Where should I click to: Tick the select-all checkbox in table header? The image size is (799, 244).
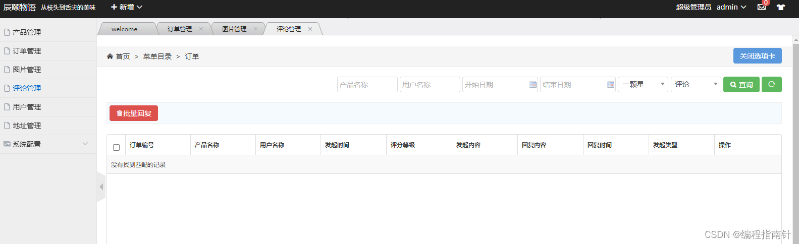116,147
